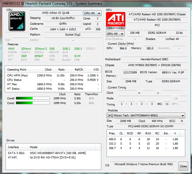Click the PCI bus field

pyautogui.click(x=157, y=25)
